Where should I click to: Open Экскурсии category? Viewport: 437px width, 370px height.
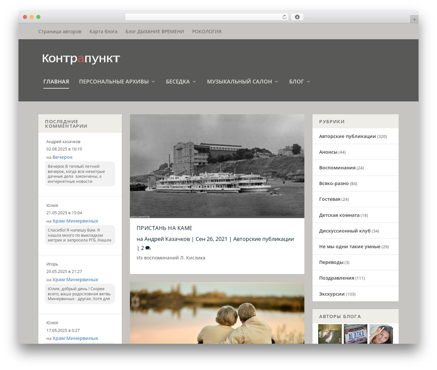point(332,294)
